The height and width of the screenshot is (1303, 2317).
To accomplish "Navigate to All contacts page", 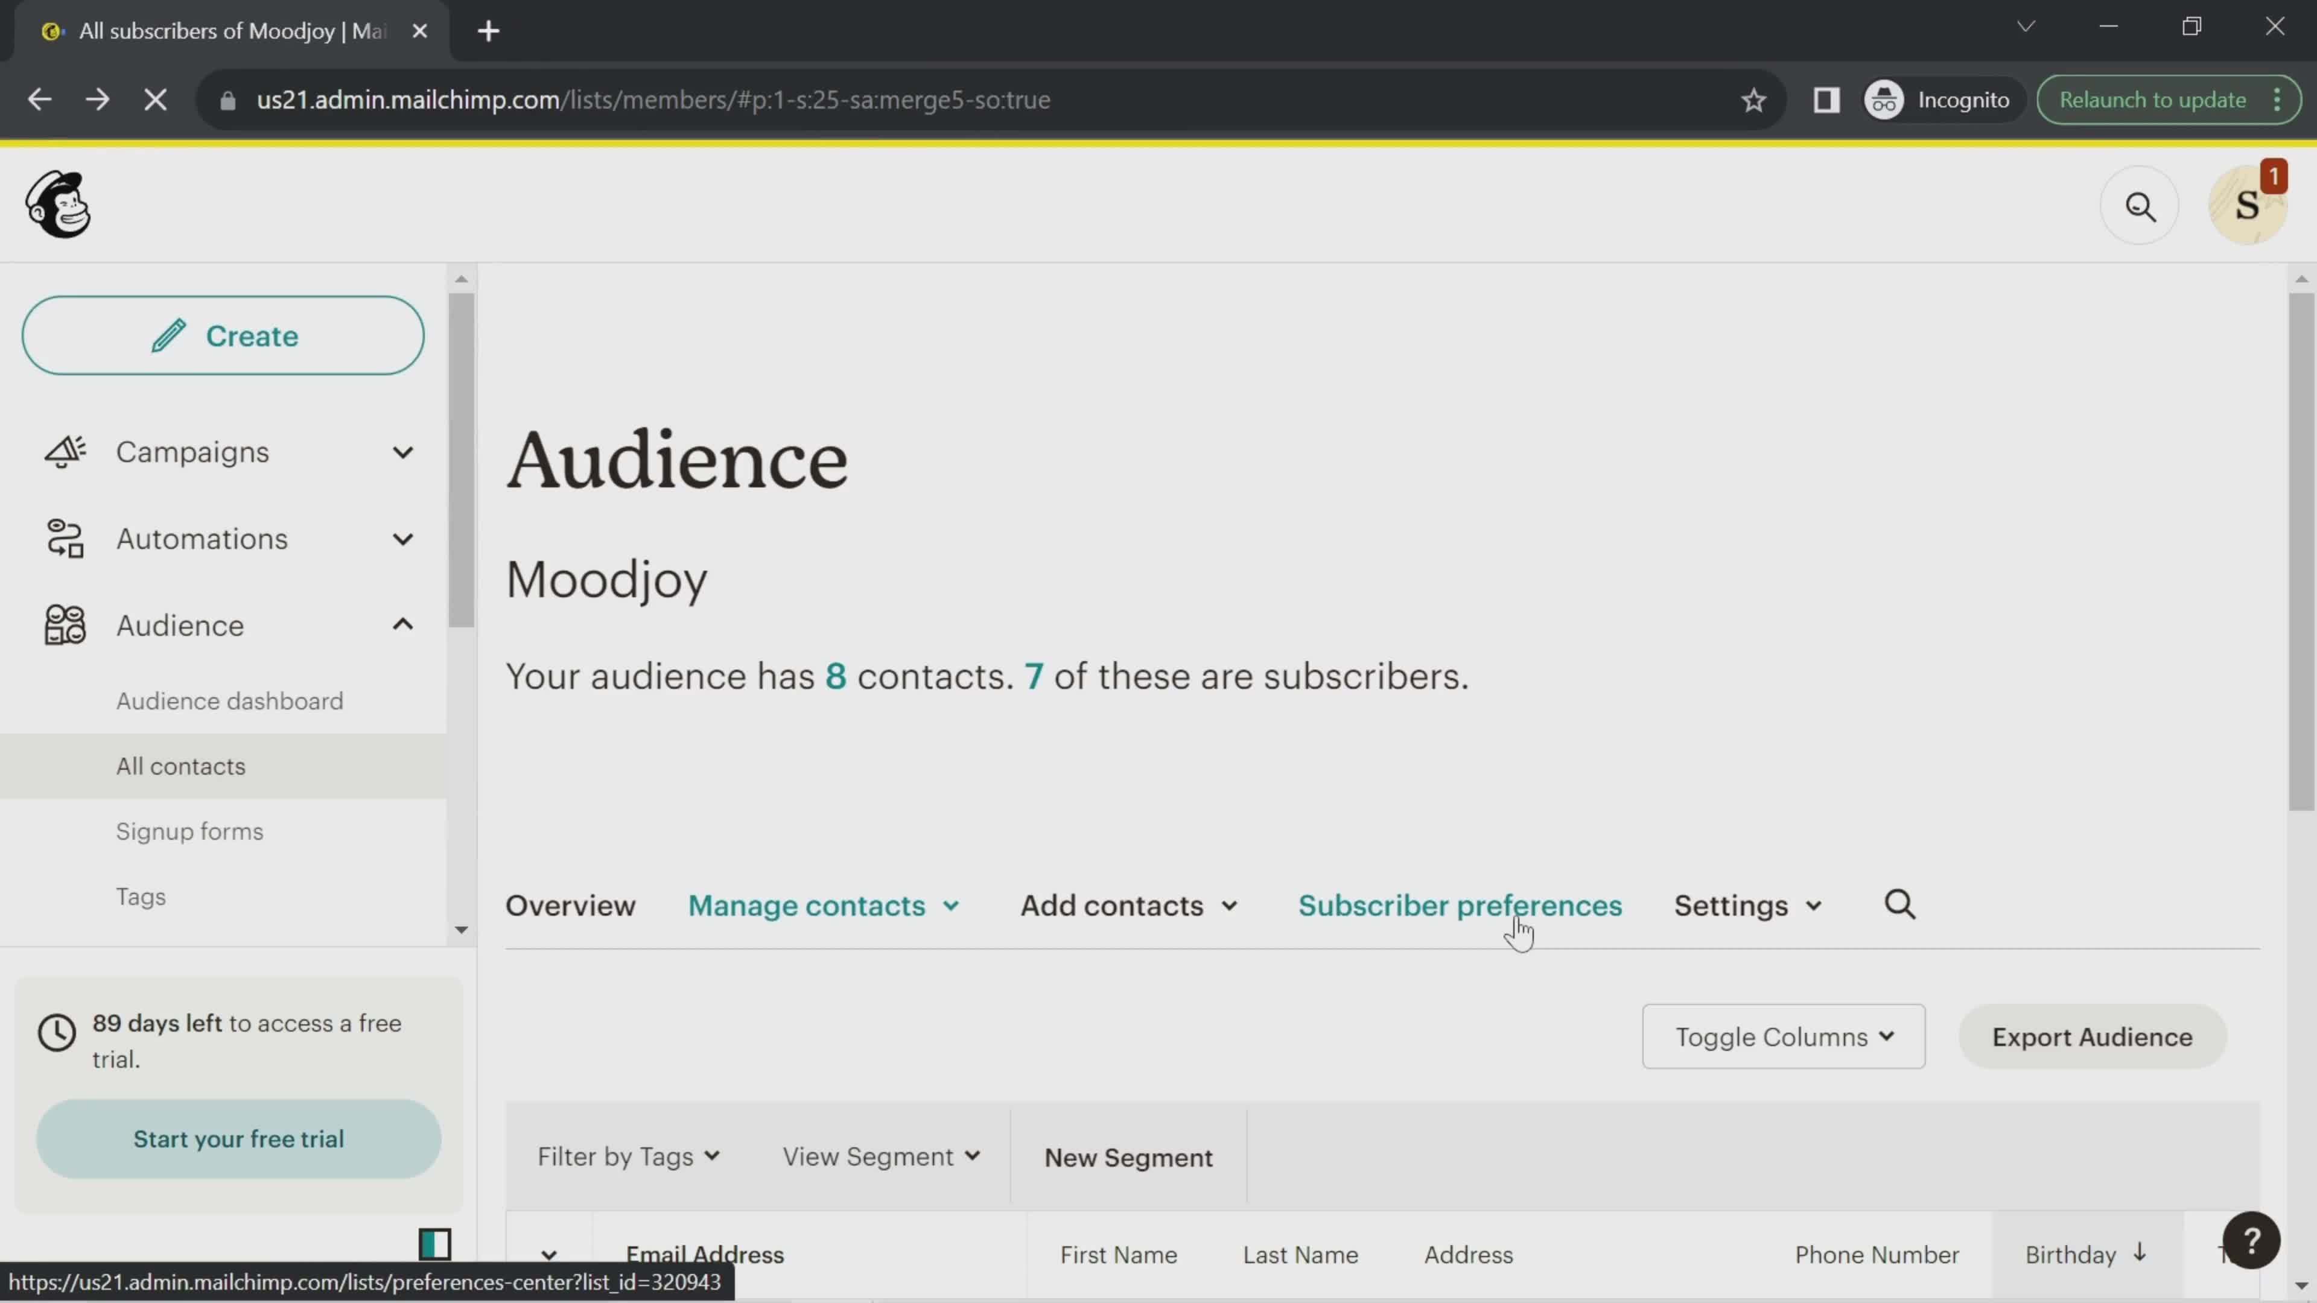I will coord(180,767).
